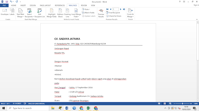Click the «Alamat» merge field
This screenshot has height=111, width=199.
click(59, 70)
